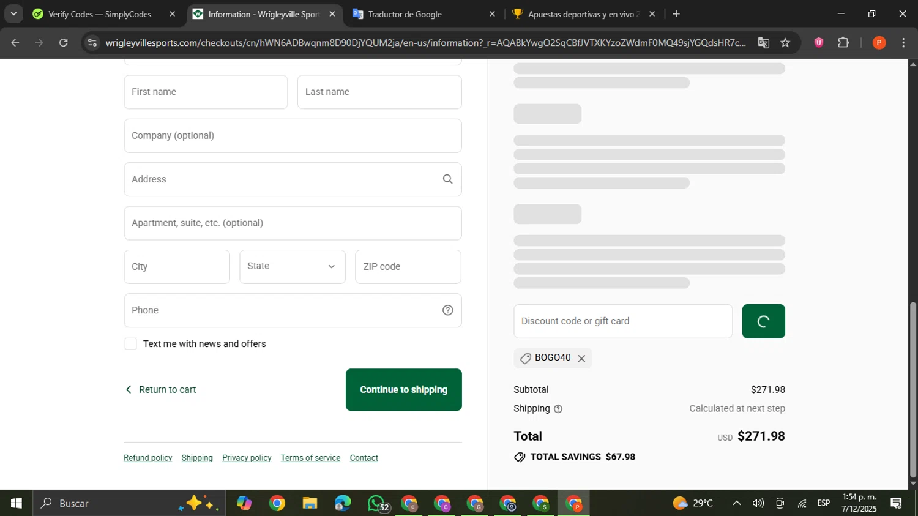This screenshot has height=516, width=918.
Task: Return to cart
Action: pyautogui.click(x=160, y=390)
